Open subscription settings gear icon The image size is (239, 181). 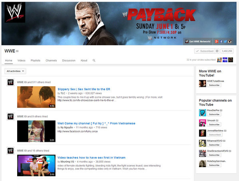pyautogui.click(x=217, y=51)
